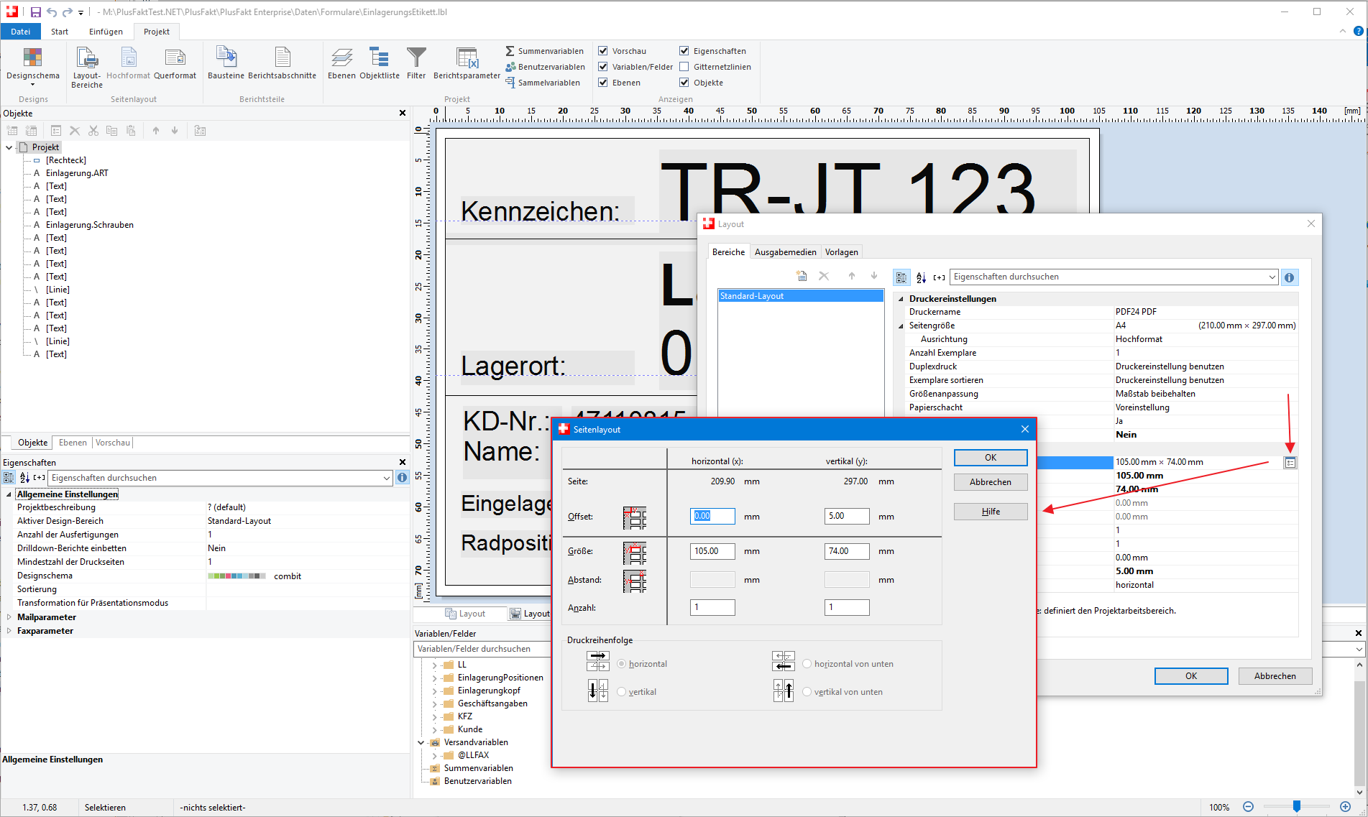Switch to Ebenen panel tab
The image size is (1368, 817).
tap(73, 443)
